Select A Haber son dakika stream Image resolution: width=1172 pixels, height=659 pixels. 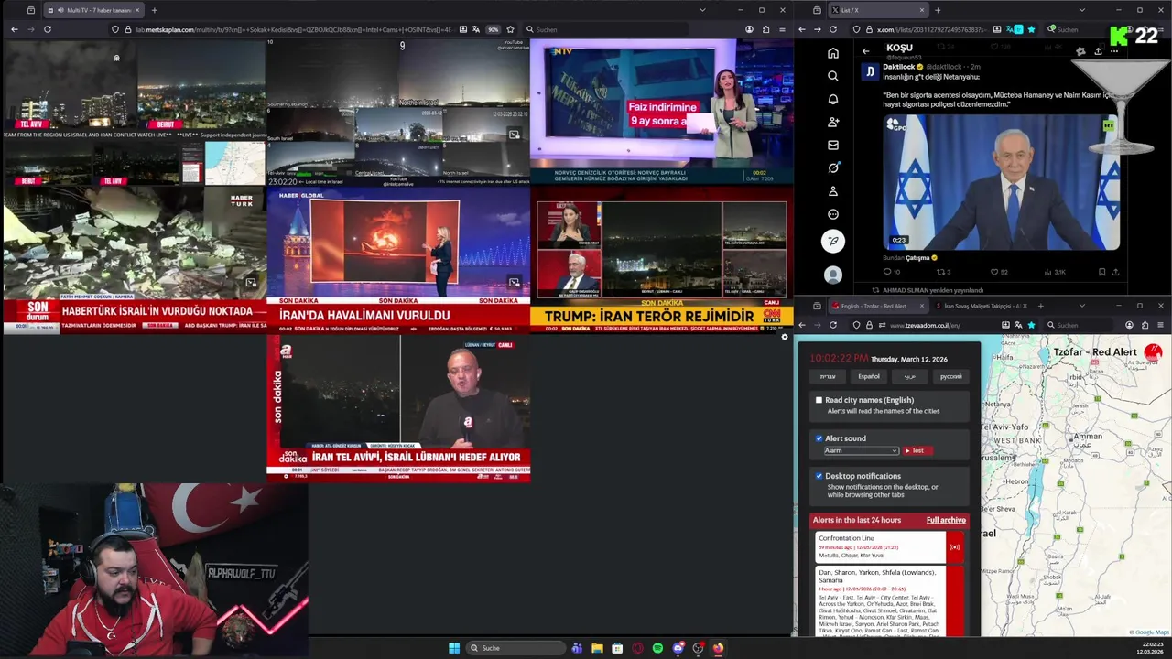tap(398, 407)
